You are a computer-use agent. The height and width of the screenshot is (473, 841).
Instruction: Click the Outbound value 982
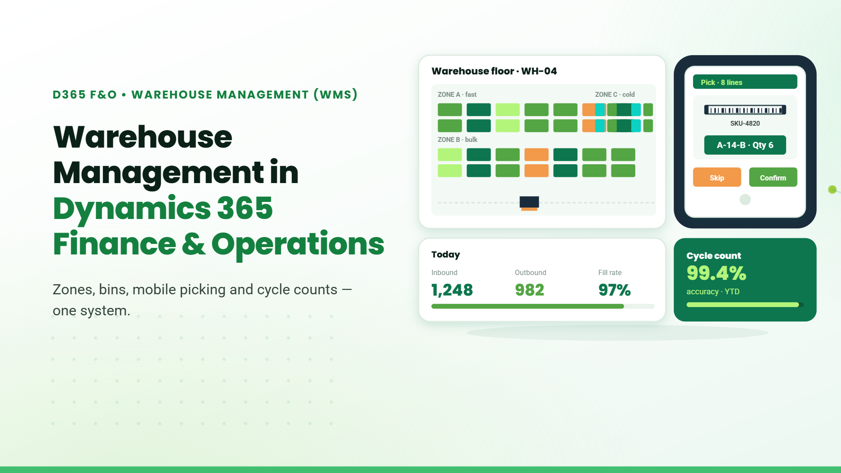pos(529,289)
